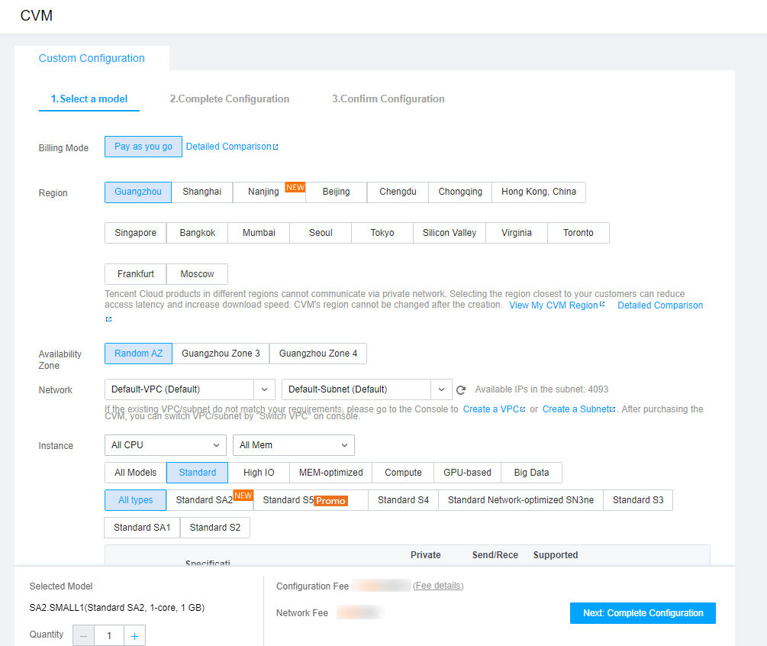Open Detailed Comparison next to Billing Mode

(x=229, y=146)
